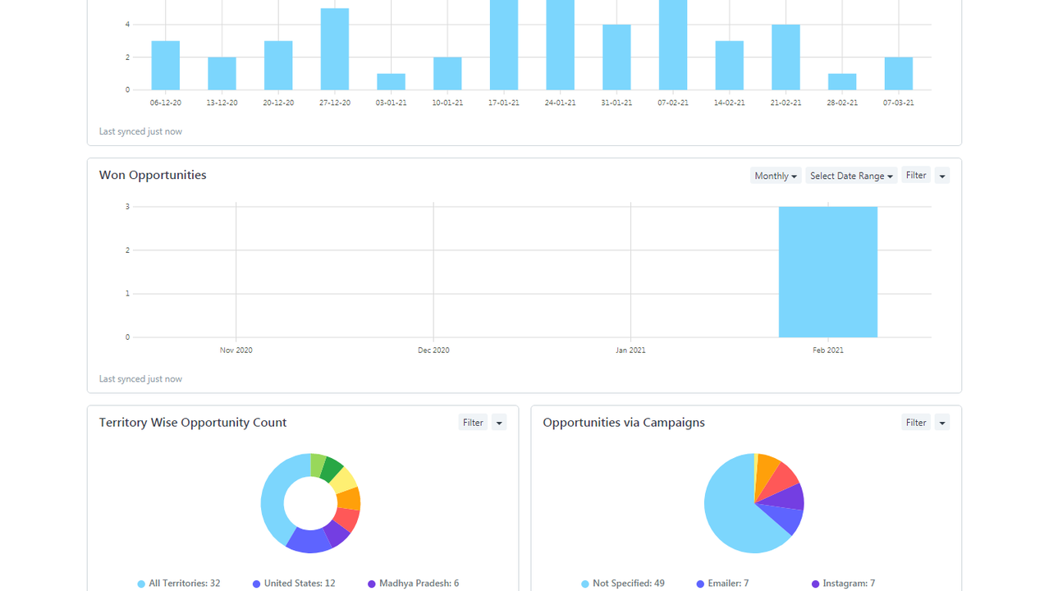This screenshot has height=591, width=1049.
Task: Click Filter button on Won Opportunities chart
Action: pos(915,176)
